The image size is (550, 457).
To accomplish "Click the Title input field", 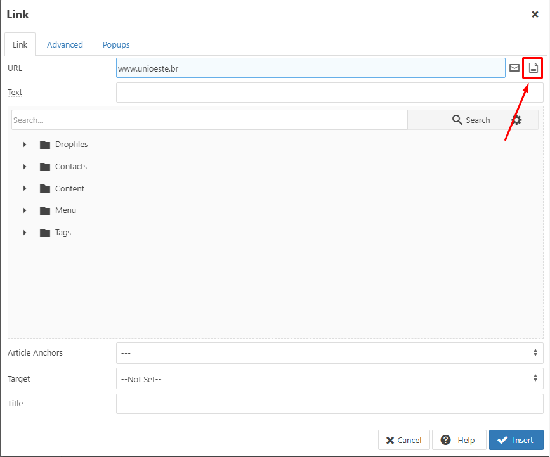I will [x=330, y=404].
